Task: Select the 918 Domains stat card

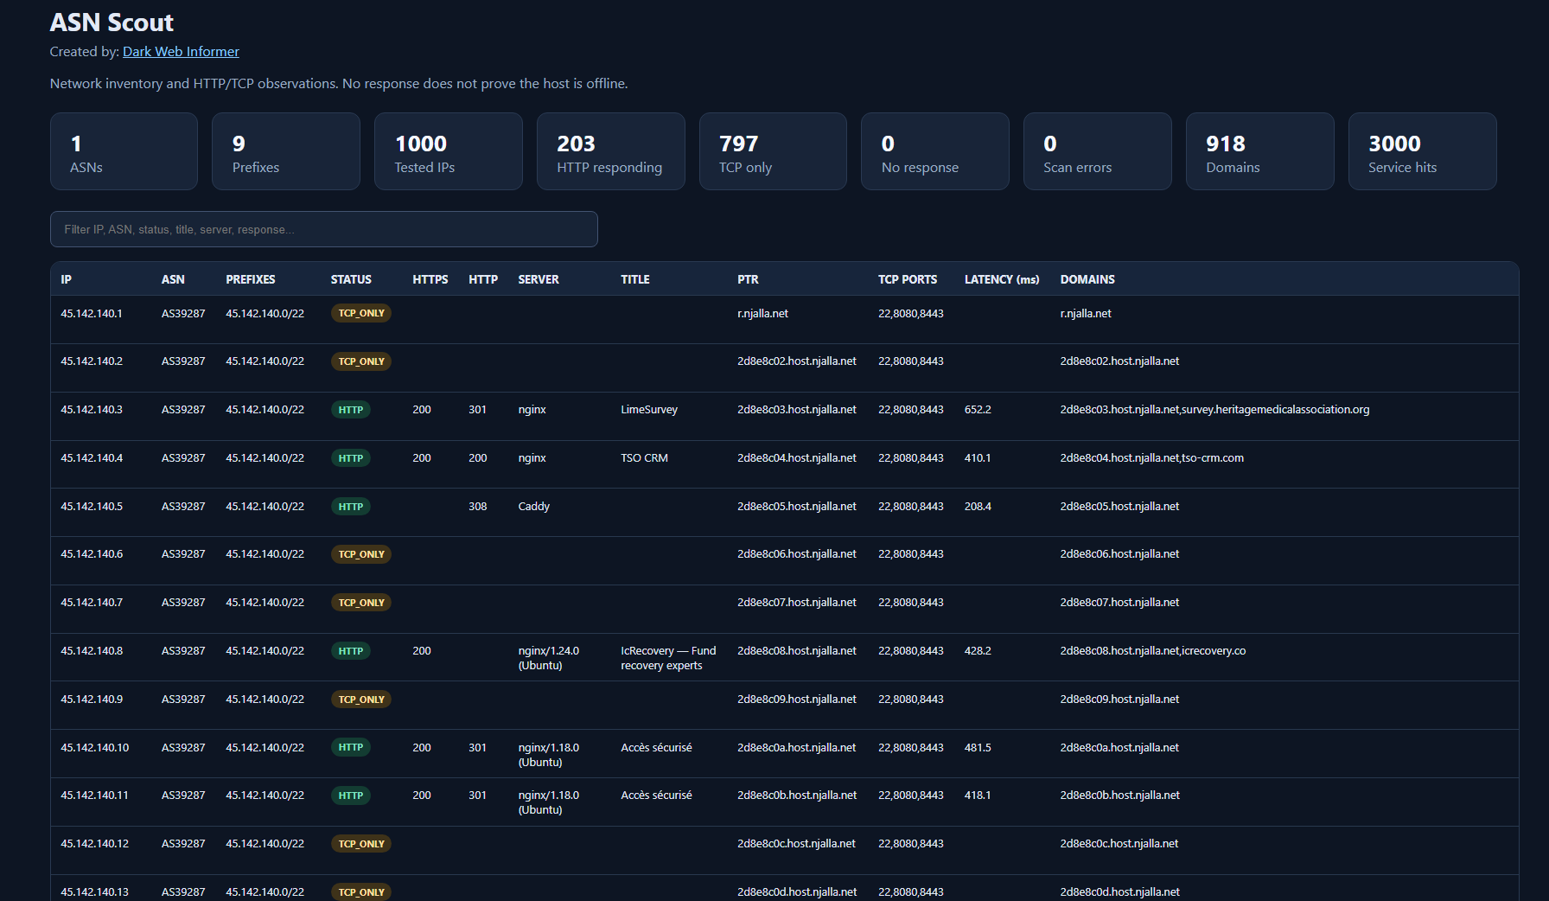Action: click(1259, 151)
